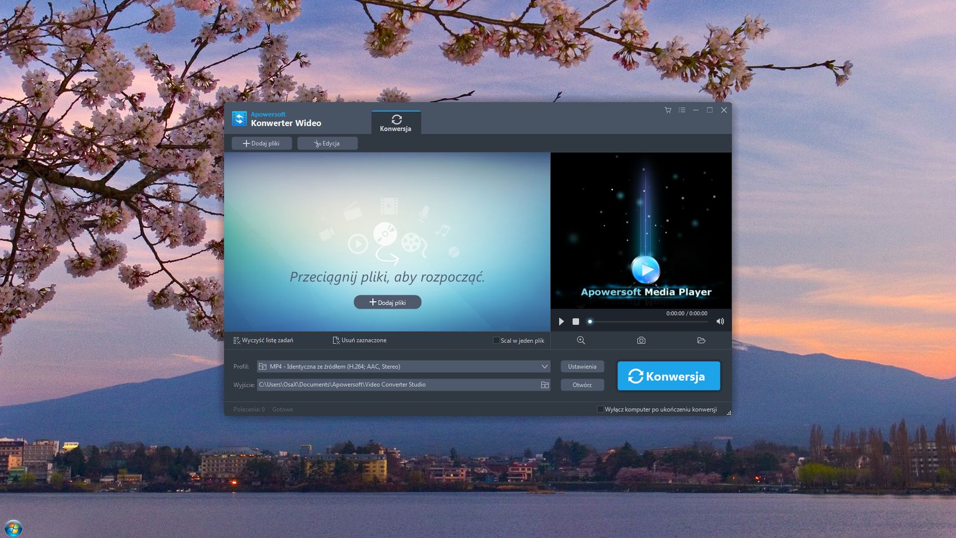Image resolution: width=956 pixels, height=538 pixels.
Task: Click the Apowersoft Media Player preview
Action: (x=641, y=231)
